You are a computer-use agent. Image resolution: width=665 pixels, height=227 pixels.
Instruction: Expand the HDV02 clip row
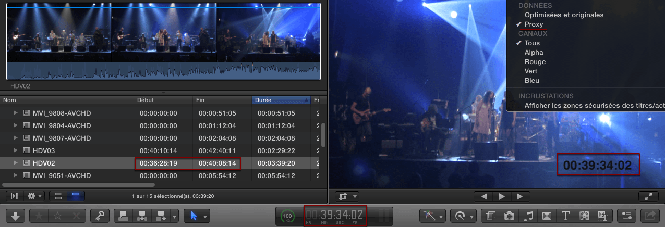pyautogui.click(x=15, y=163)
